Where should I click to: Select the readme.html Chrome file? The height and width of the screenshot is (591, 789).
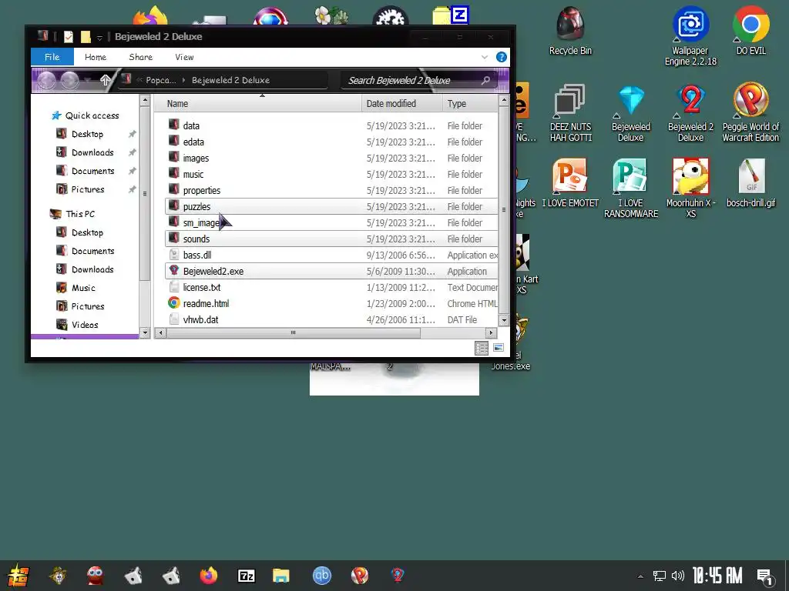(x=206, y=303)
